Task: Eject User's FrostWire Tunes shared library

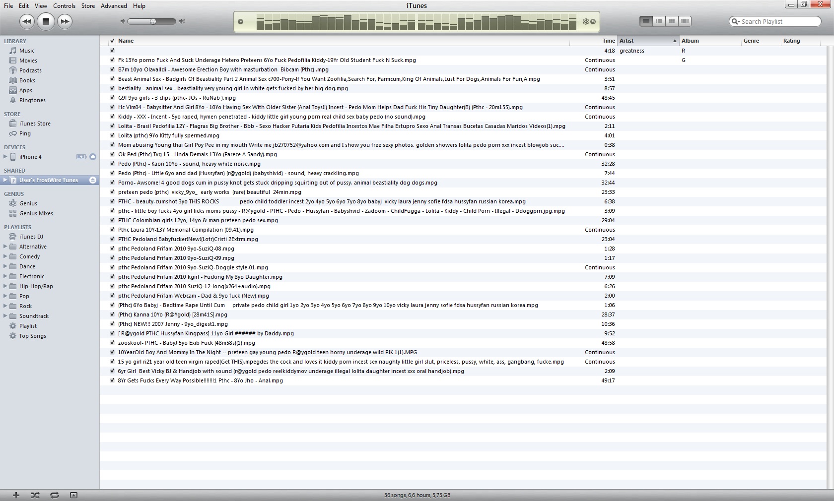Action: click(93, 180)
